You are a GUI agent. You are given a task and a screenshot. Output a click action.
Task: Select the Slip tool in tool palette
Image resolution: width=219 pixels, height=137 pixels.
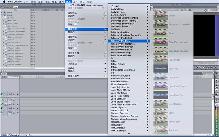(x=216, y=87)
